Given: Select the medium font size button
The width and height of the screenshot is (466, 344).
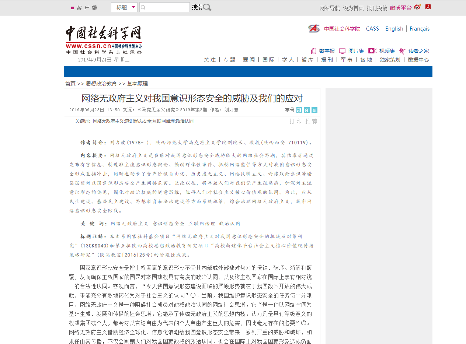Looking at the screenshot, I should [307, 110].
